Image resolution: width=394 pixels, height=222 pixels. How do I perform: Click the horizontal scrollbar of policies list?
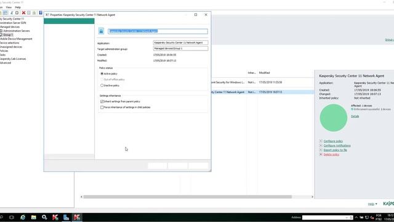point(187,197)
